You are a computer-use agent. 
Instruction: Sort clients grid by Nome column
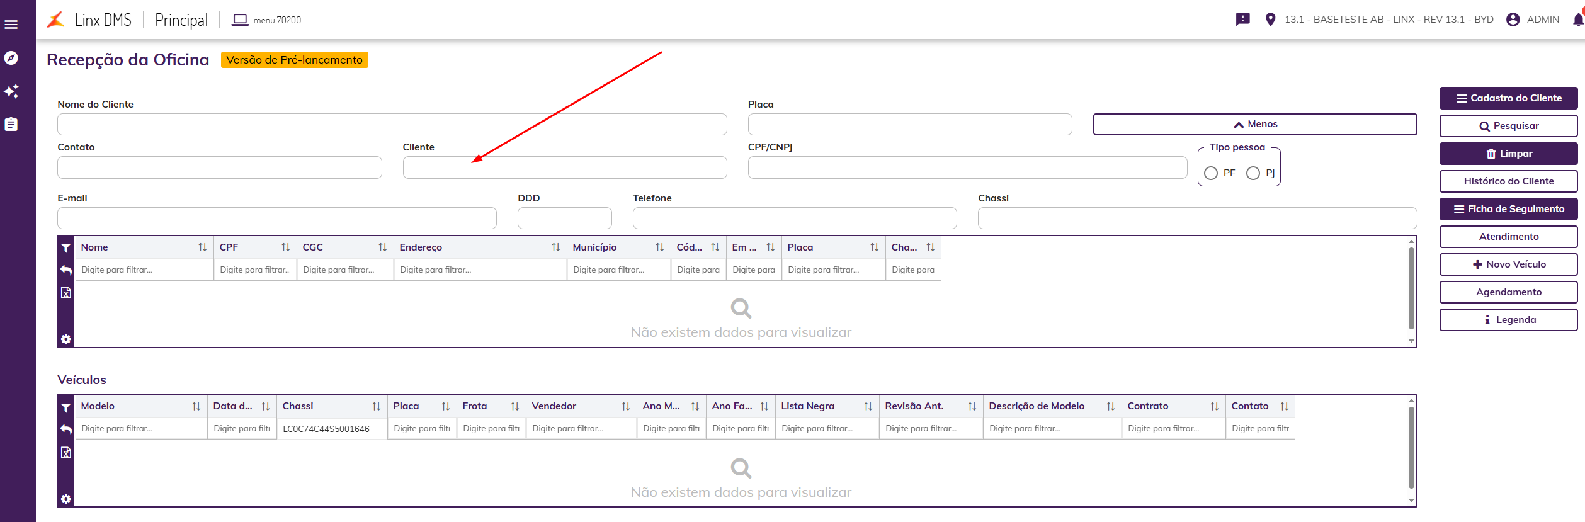tap(202, 247)
